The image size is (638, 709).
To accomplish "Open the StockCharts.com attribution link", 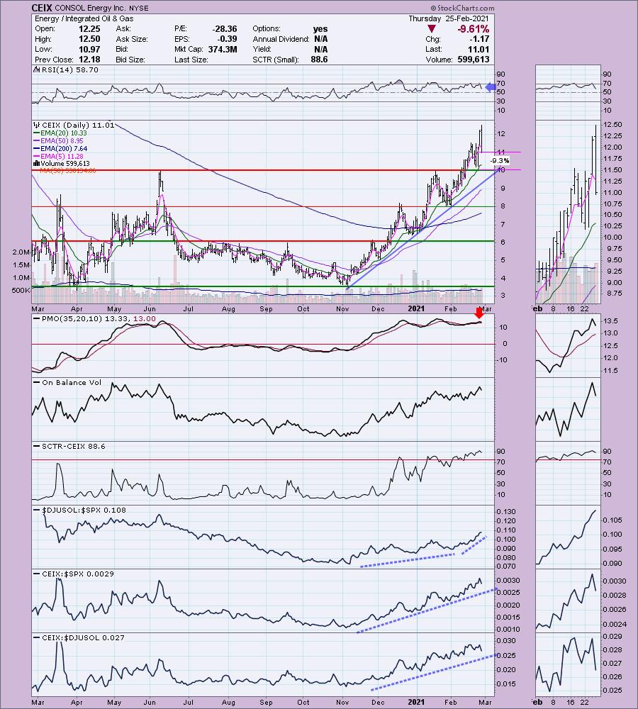I will tap(462, 8).
